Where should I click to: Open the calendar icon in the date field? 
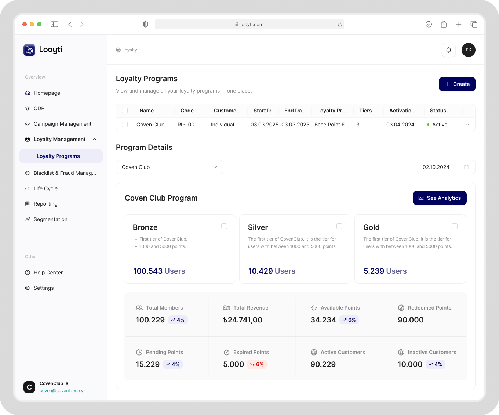pos(466,167)
